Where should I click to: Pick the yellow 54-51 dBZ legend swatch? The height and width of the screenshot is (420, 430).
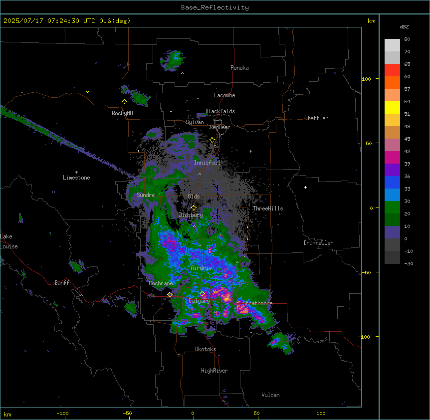tap(392, 107)
